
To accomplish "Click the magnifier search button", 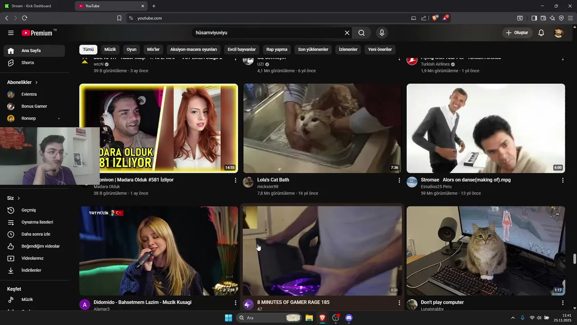I will point(362,33).
